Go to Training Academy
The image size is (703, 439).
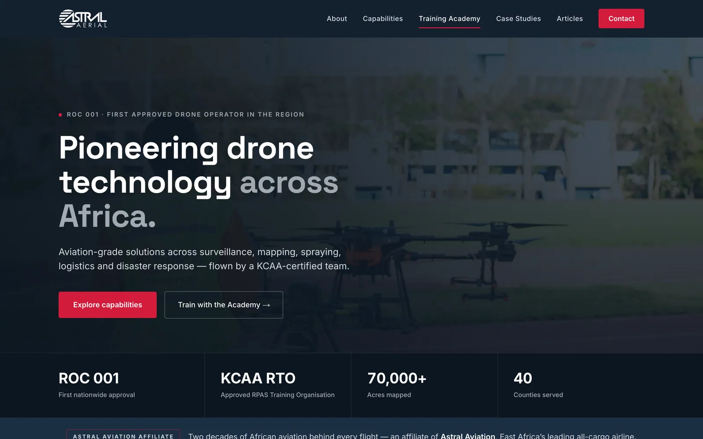[x=449, y=18]
